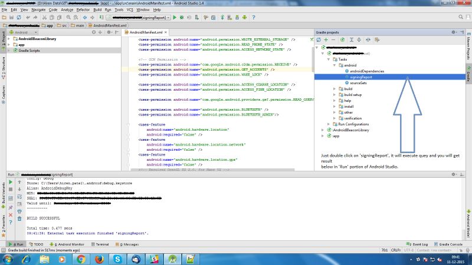Viewport: 472px width, 265px height.
Task: Attach a Gradle project with plus icon
Action: tap(326, 40)
